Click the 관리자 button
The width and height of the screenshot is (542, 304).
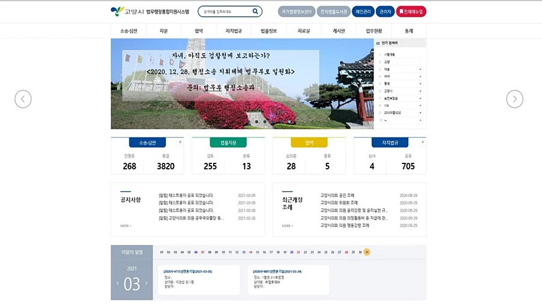tap(385, 11)
